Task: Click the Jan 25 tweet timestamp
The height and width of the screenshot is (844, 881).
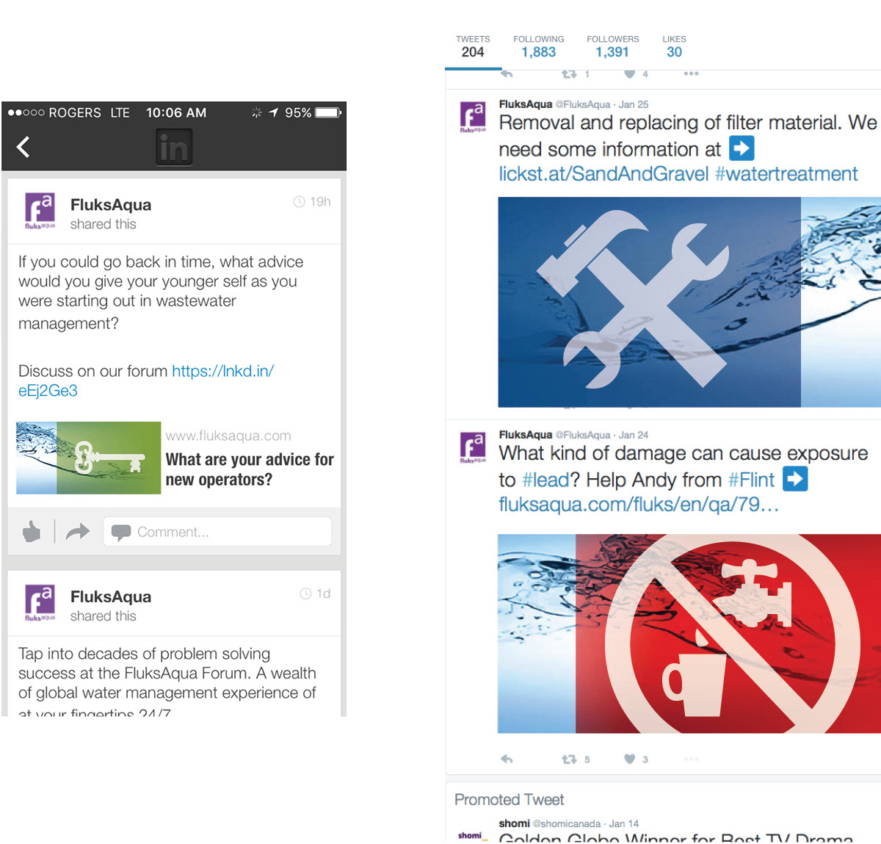Action: [634, 104]
